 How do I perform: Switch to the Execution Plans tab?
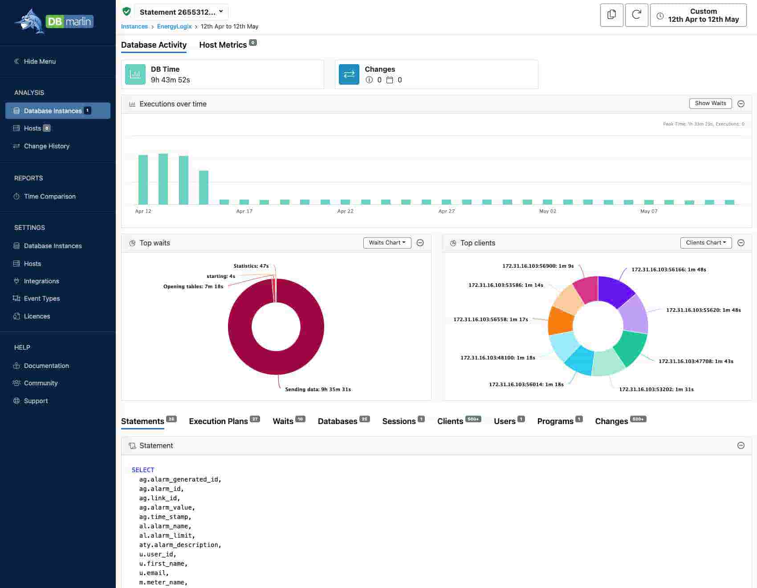pyautogui.click(x=218, y=421)
